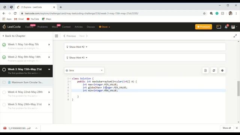Open the Java language dropdown
The height and width of the screenshot is (135, 240).
(84, 70)
